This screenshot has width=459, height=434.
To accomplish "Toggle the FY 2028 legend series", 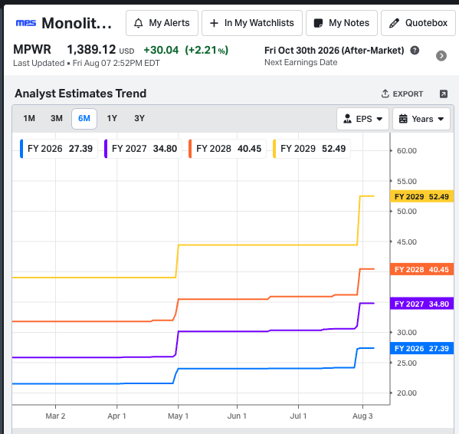I will [227, 149].
